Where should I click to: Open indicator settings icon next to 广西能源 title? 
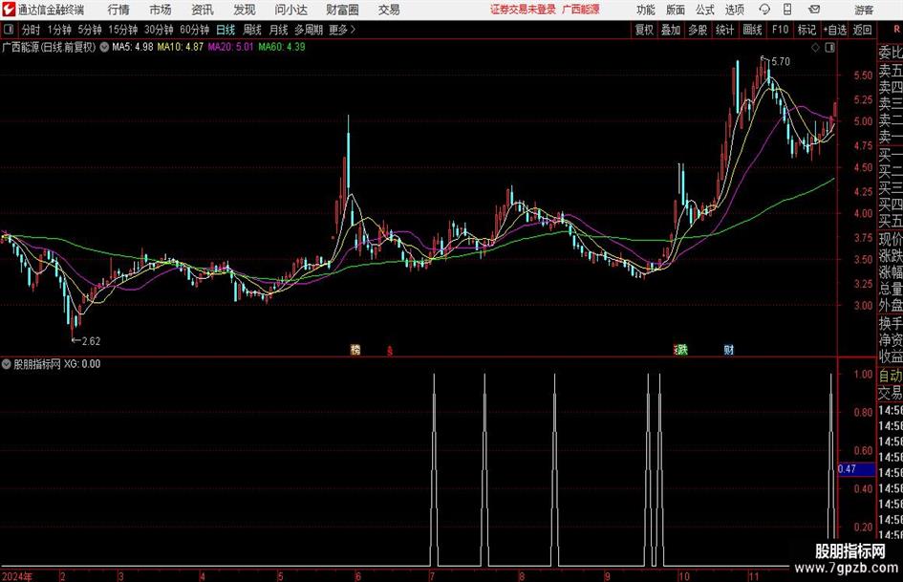click(x=104, y=47)
